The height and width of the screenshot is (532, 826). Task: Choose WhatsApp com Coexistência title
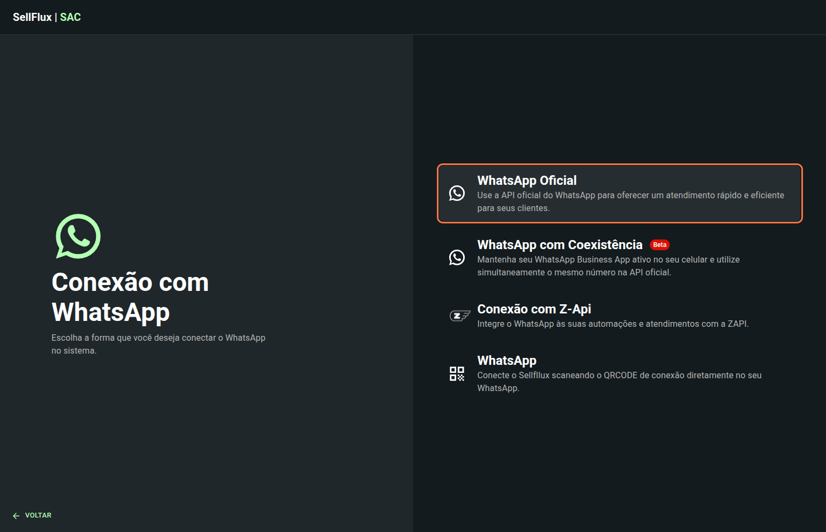tap(560, 245)
